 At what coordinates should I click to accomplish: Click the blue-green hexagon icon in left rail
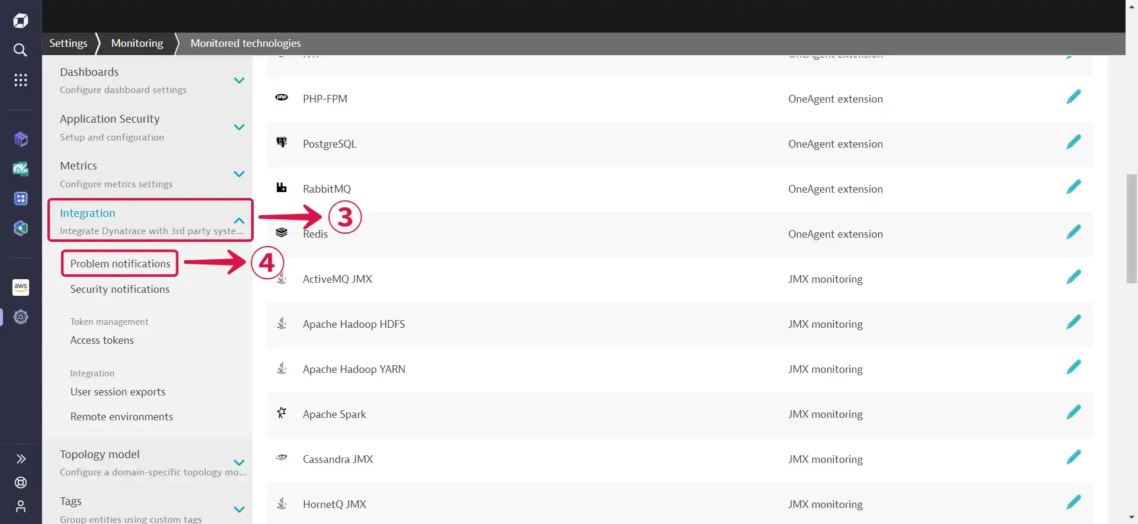coord(21,228)
